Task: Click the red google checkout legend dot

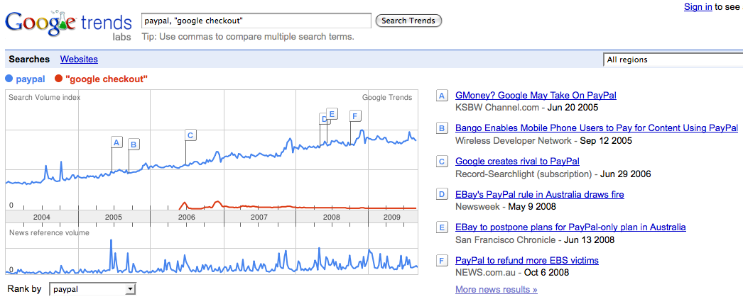Action: [x=59, y=79]
